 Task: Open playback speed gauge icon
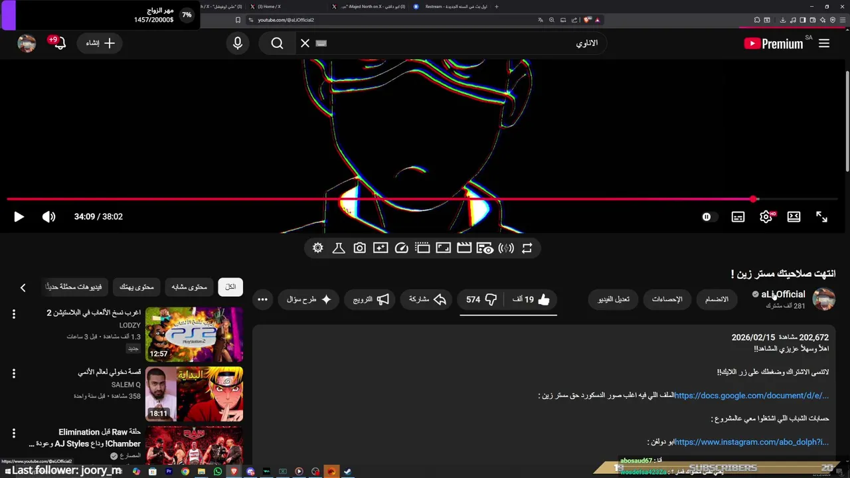click(x=401, y=248)
